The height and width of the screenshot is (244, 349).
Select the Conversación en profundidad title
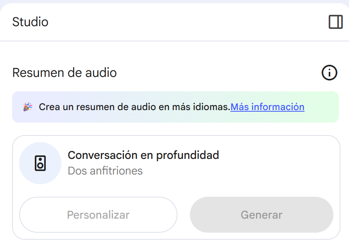143,155
